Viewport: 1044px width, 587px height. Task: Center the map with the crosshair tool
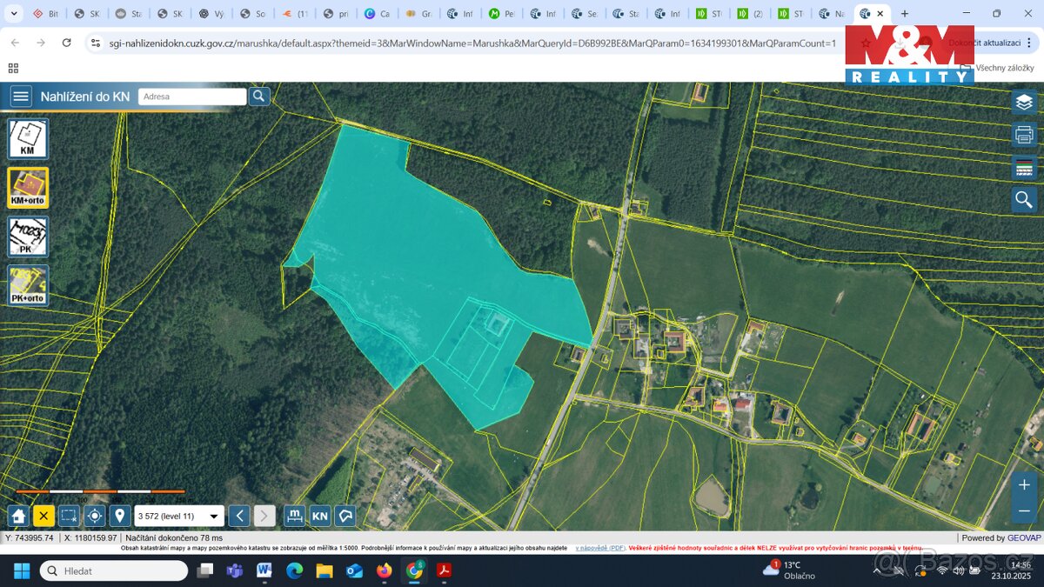pos(95,516)
